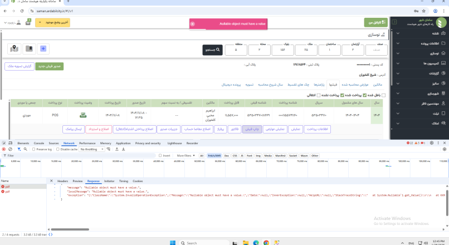The width and height of the screenshot is (449, 245).
Task: Click the چاپ فیش button
Action: [252, 129]
